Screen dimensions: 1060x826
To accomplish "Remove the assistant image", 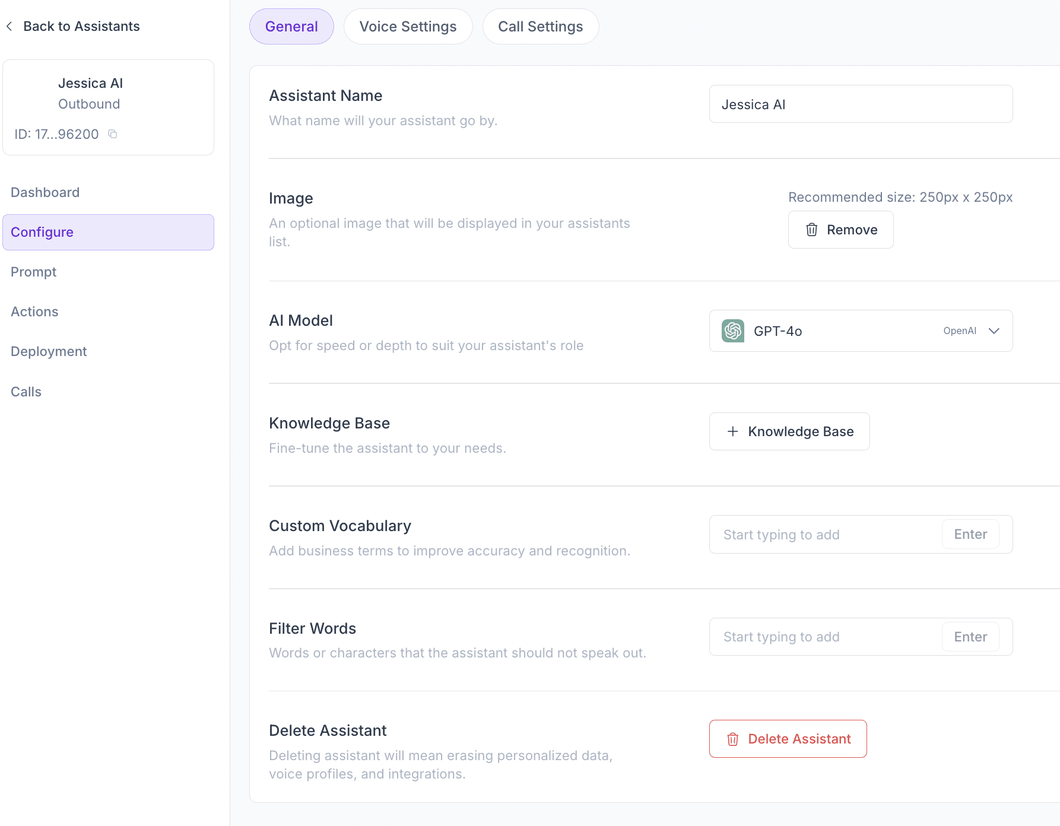I will pyautogui.click(x=840, y=230).
